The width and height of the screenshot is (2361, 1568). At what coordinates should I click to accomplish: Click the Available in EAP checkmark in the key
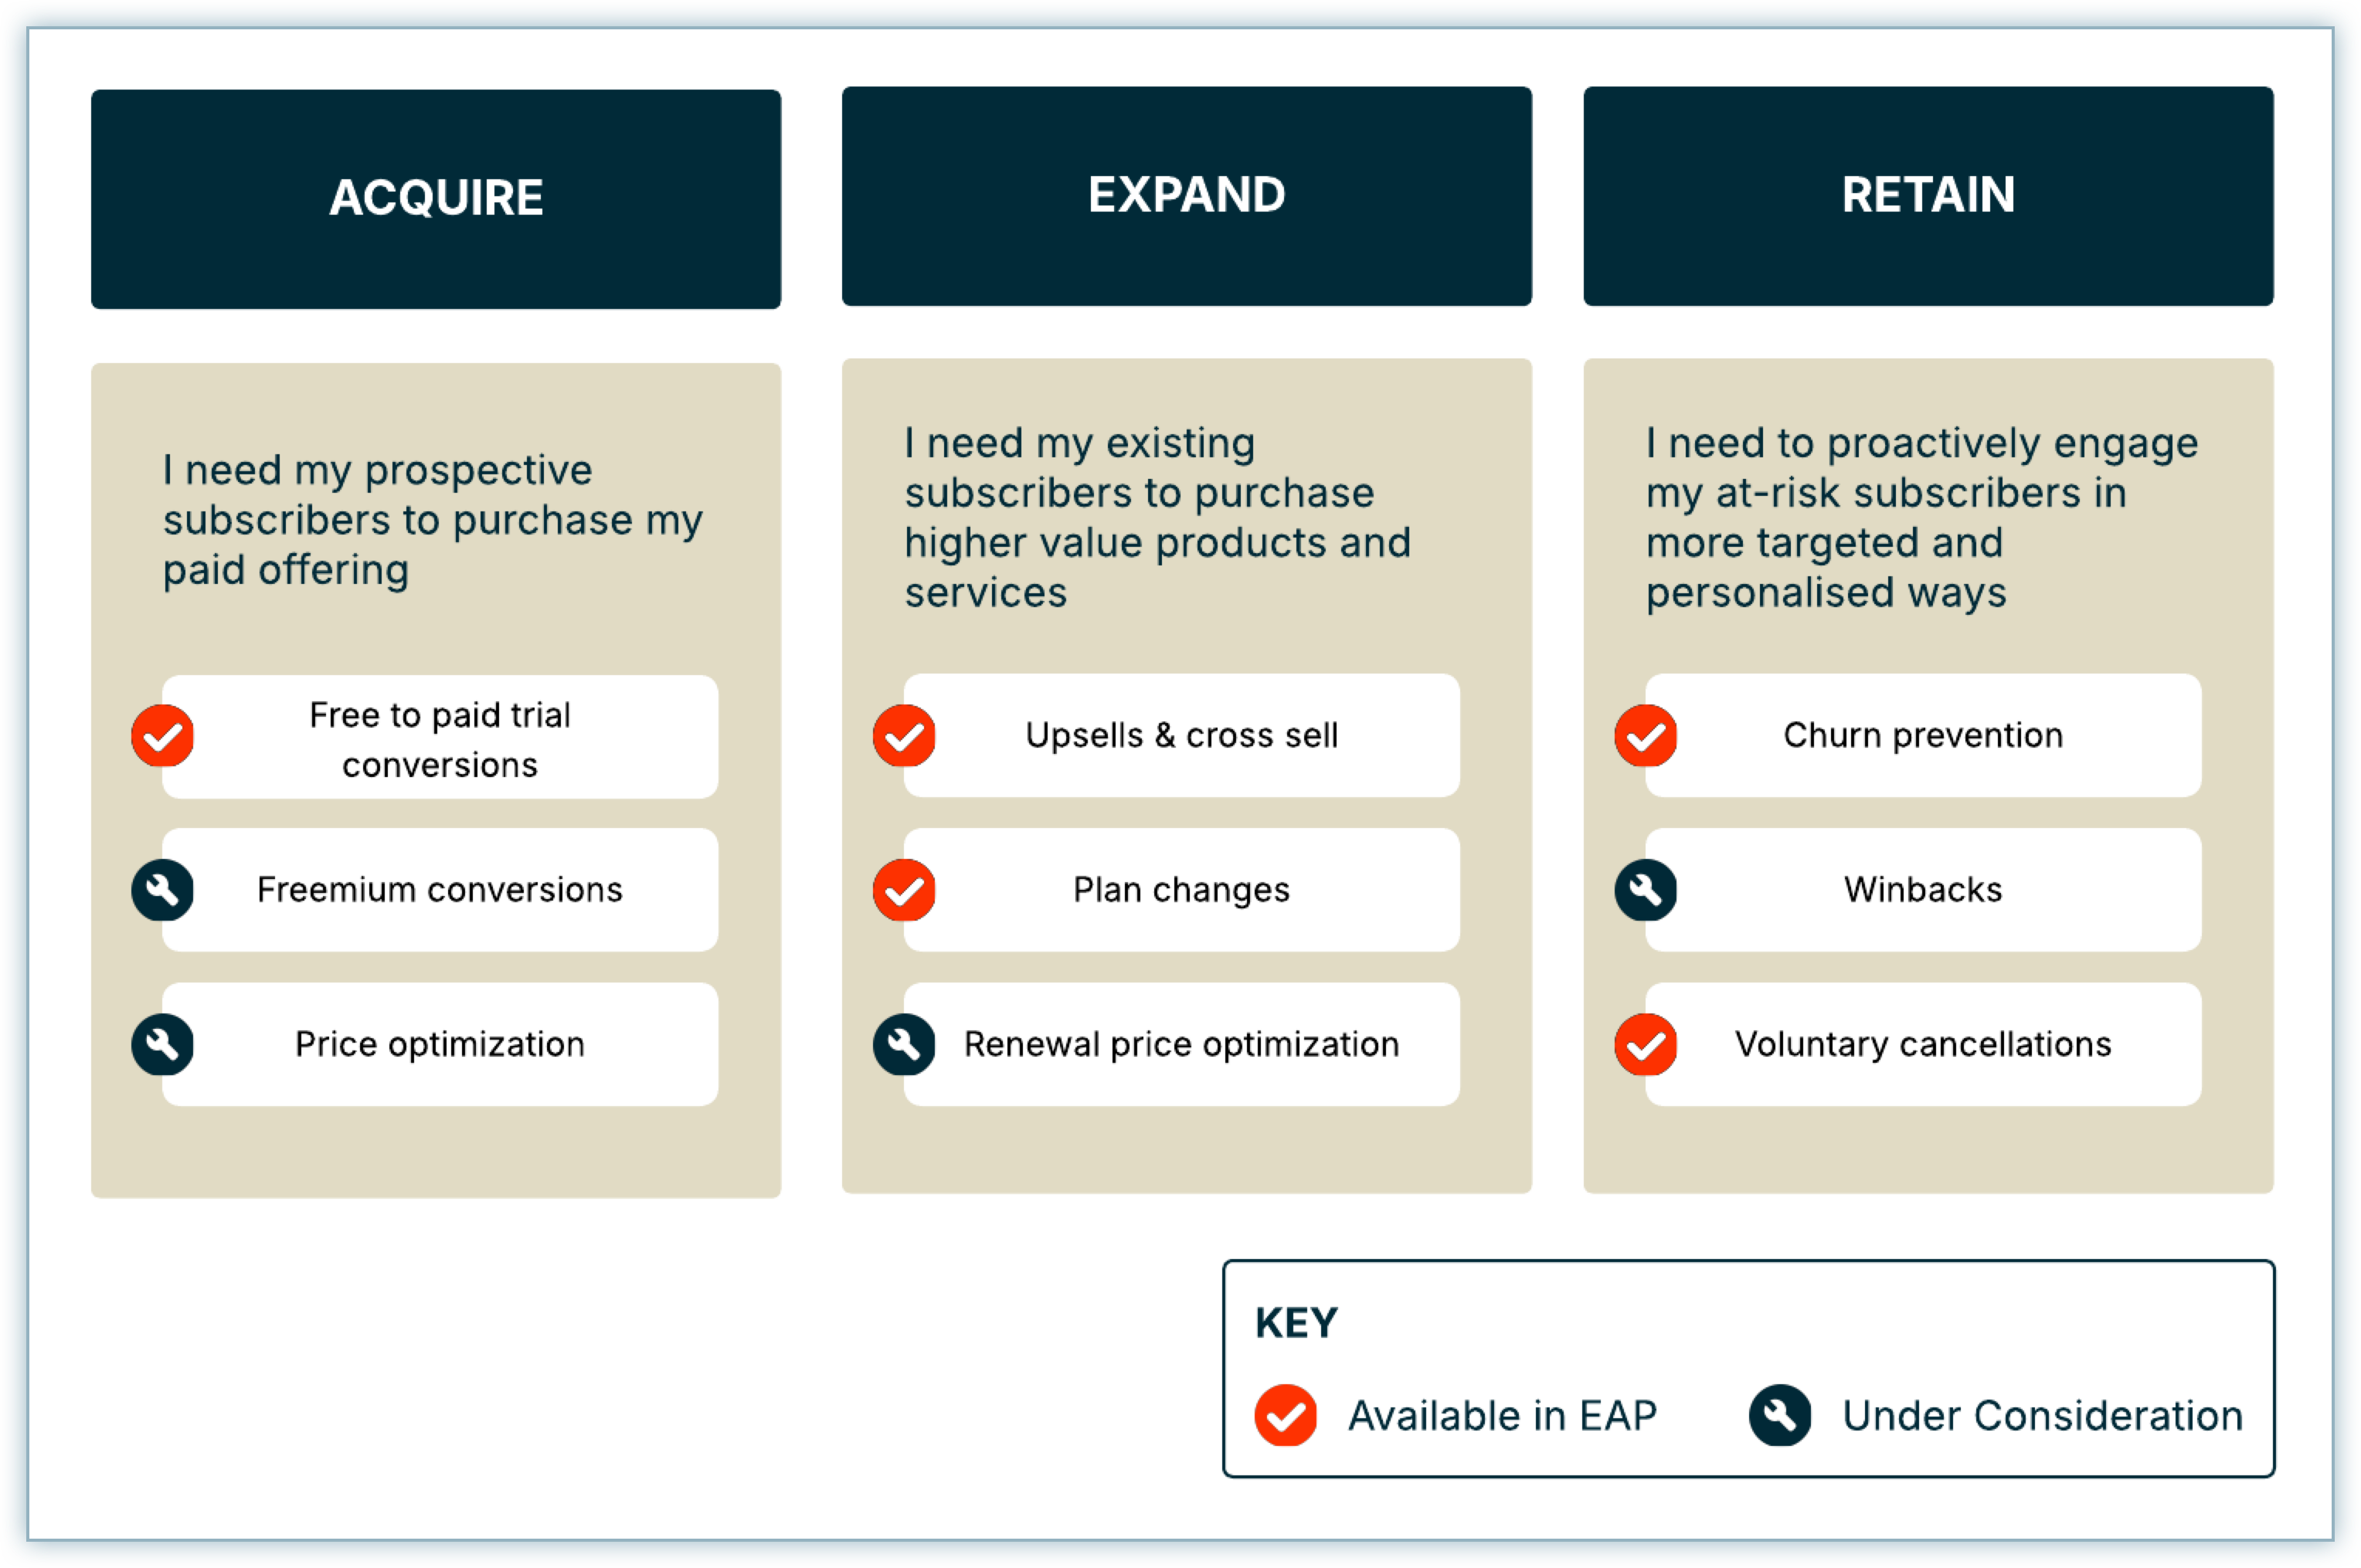coord(1286,1416)
